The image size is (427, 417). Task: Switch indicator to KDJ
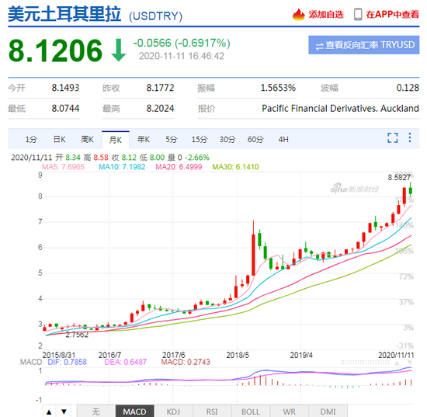tap(173, 412)
